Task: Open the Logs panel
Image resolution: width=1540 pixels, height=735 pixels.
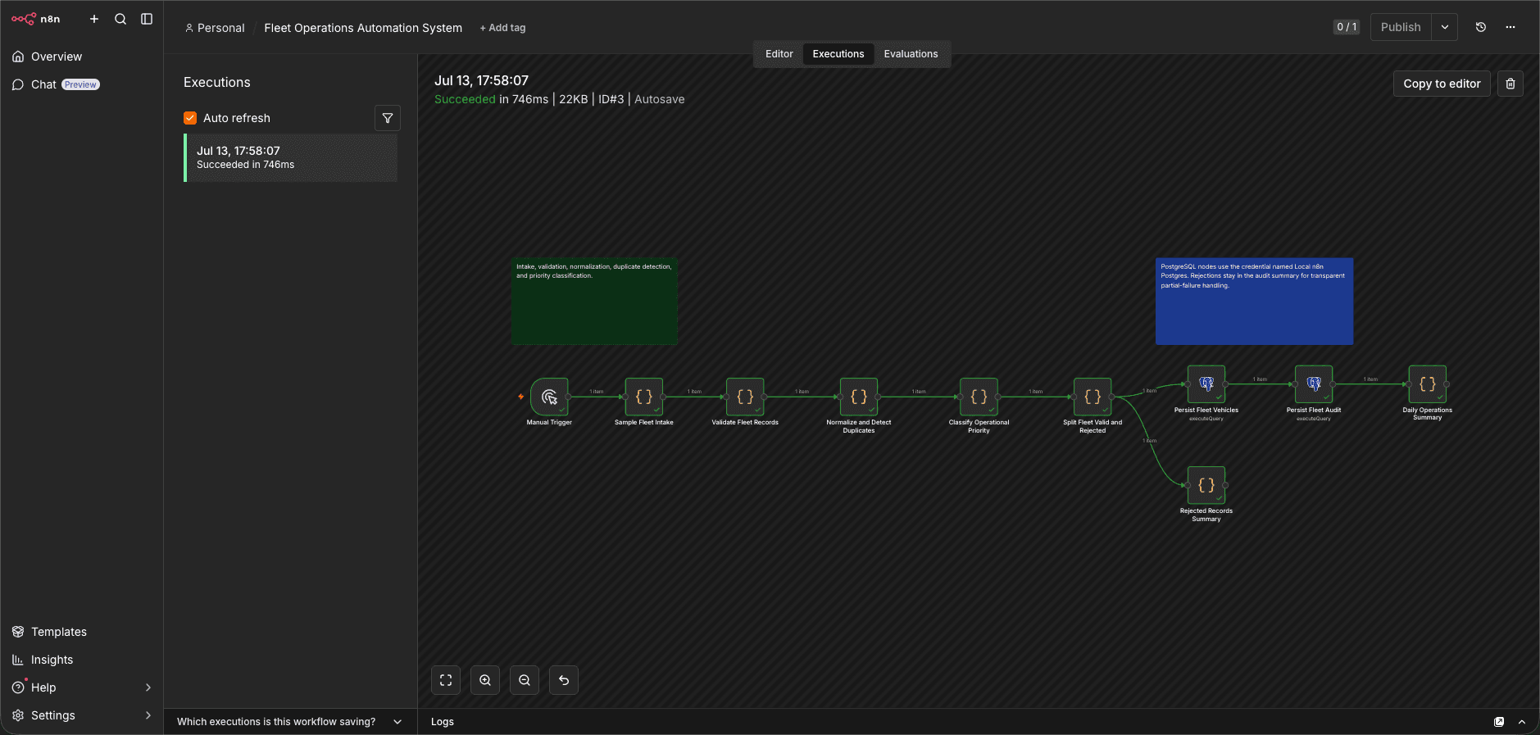Action: (x=443, y=722)
